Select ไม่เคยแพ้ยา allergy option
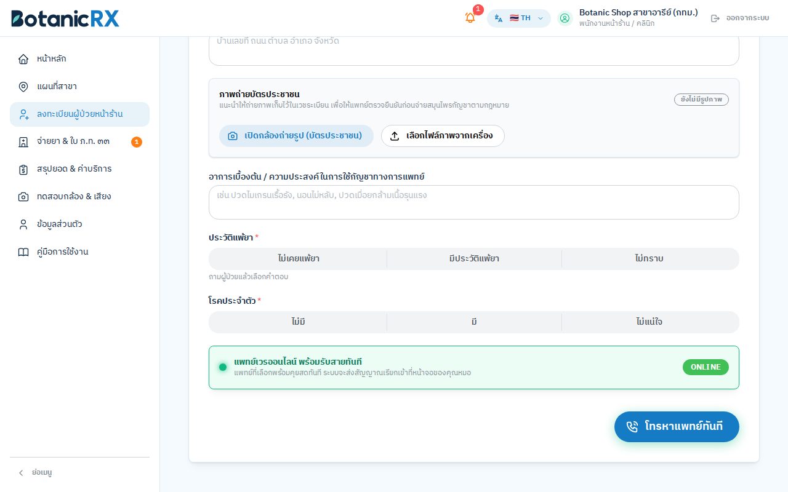 [298, 259]
